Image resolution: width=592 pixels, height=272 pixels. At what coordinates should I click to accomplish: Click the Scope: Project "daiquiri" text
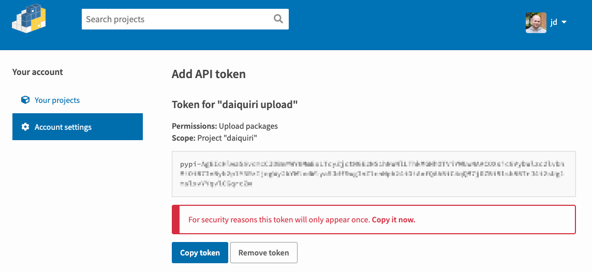(x=214, y=138)
